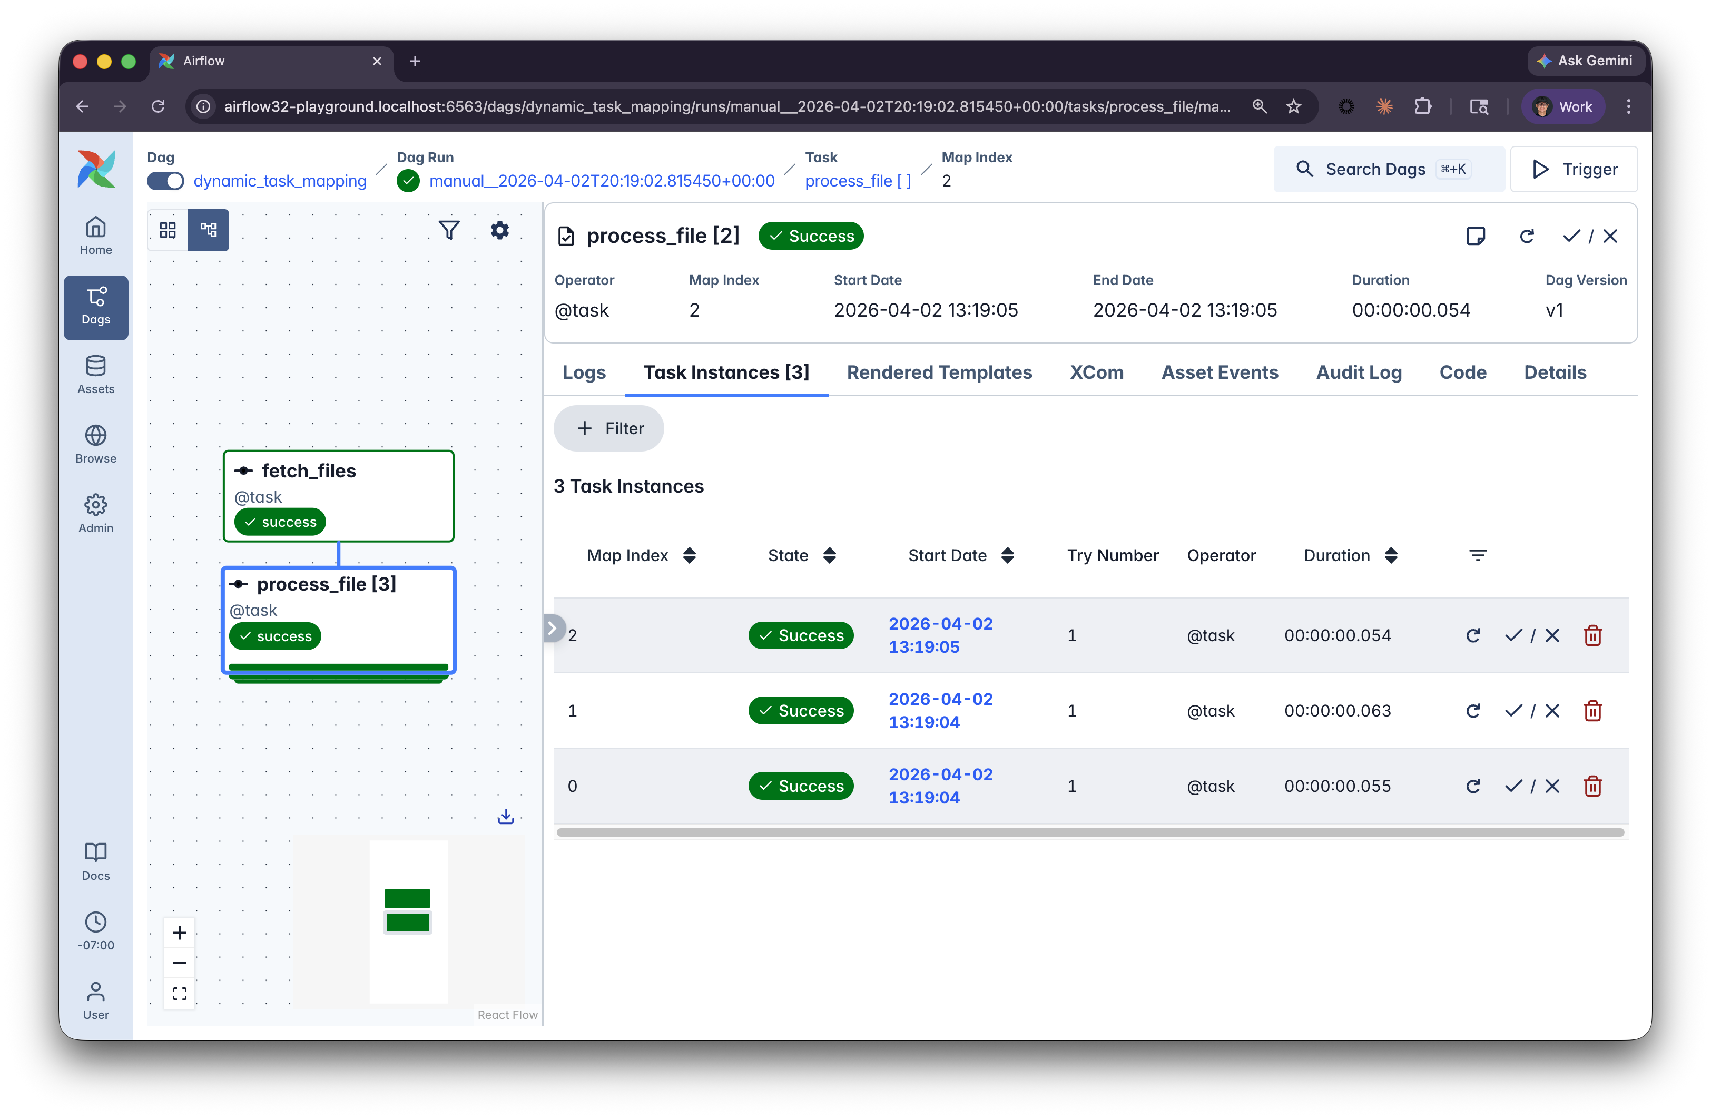Switch to graph view of dag
Viewport: 1711px width, 1118px height.
pos(209,230)
